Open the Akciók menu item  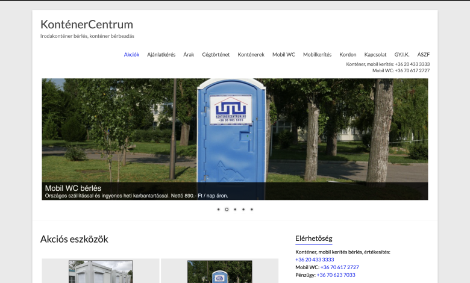[x=131, y=55]
